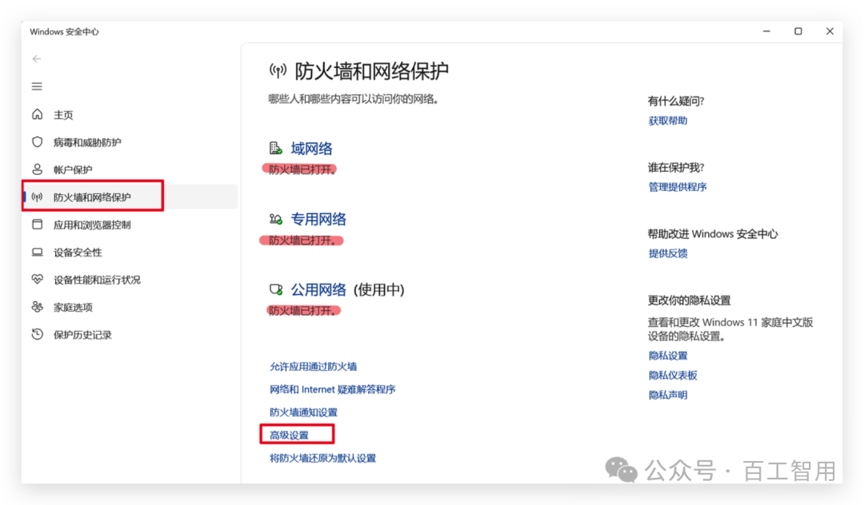Open 应用和浏览器控制 section
The width and height of the screenshot is (864, 505).
tap(92, 225)
